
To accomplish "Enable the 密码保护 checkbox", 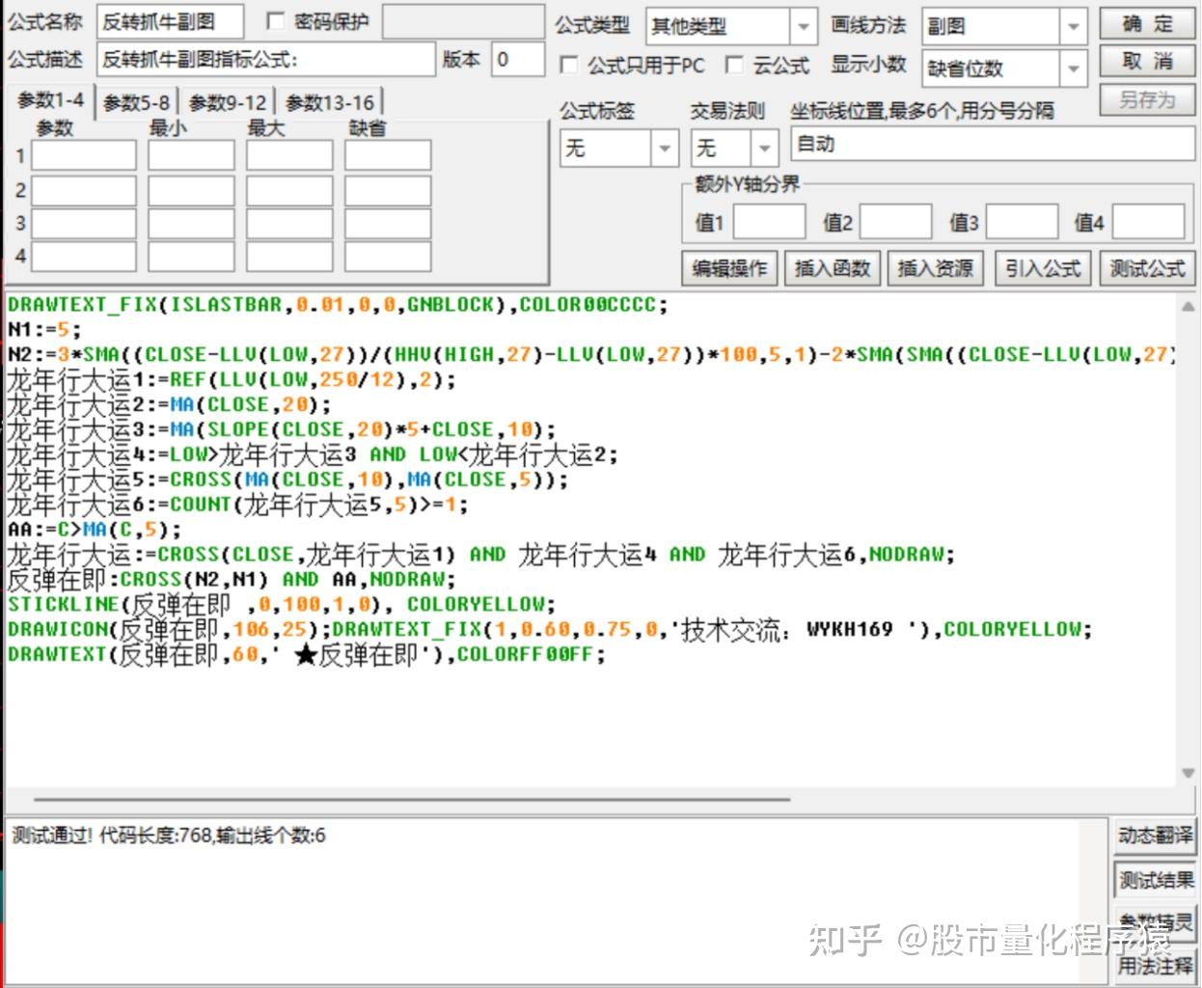I will (x=275, y=21).
